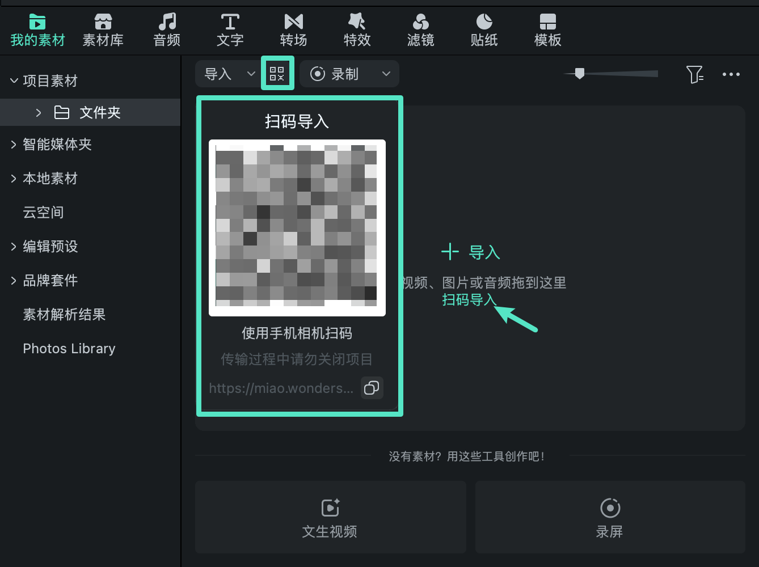The height and width of the screenshot is (567, 759).
Task: Click the 扫码导入 link
Action: [x=469, y=299]
